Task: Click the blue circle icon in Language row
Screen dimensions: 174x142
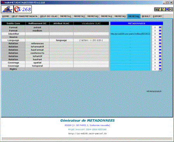Action: pos(160,40)
